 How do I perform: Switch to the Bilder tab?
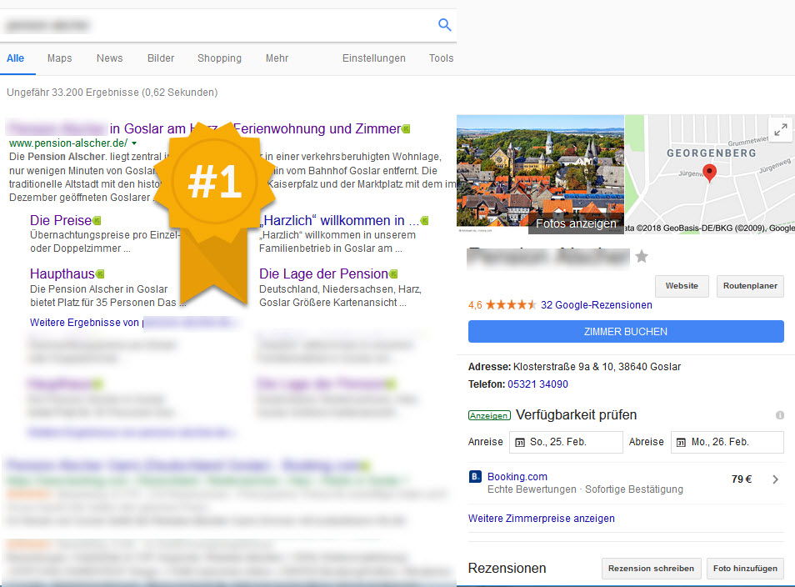point(161,58)
